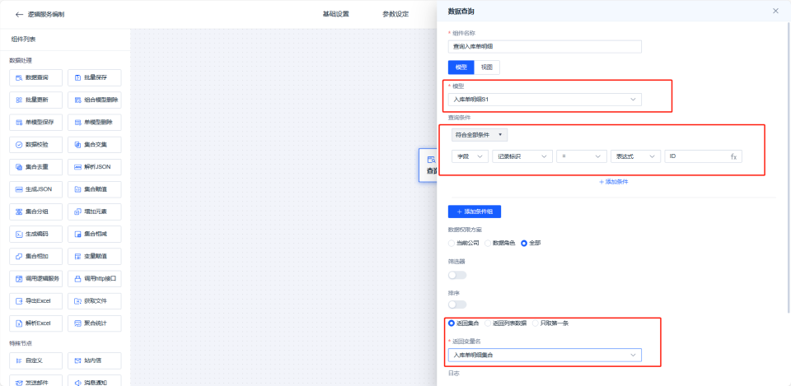The height and width of the screenshot is (386, 791).
Task: Select the 集合分组 component
Action: [35, 212]
